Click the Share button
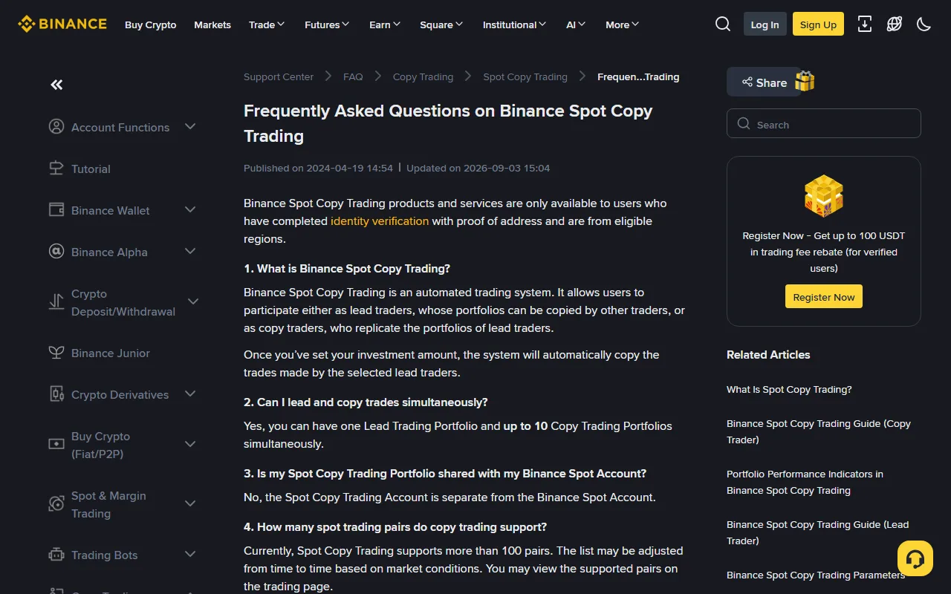 point(763,82)
